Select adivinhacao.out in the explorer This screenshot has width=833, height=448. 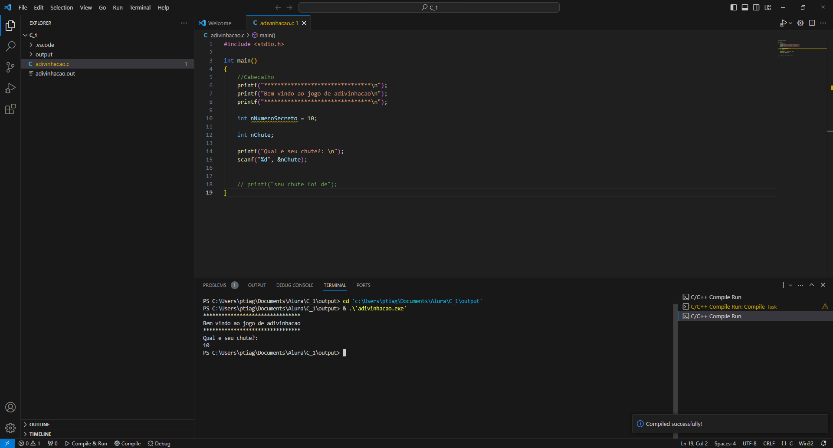(107, 73)
